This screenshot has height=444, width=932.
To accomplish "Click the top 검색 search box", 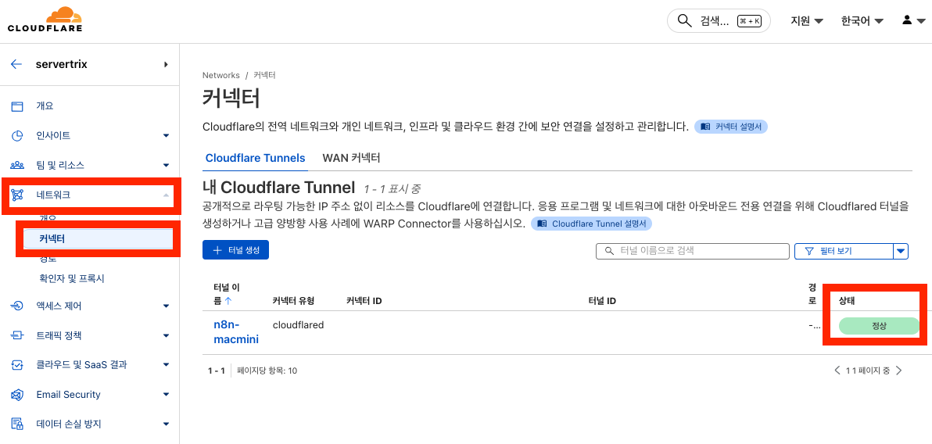I will [x=719, y=21].
